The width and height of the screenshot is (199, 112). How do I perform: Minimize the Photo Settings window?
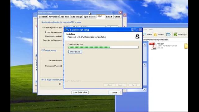pyautogui.click(x=113, y=12)
